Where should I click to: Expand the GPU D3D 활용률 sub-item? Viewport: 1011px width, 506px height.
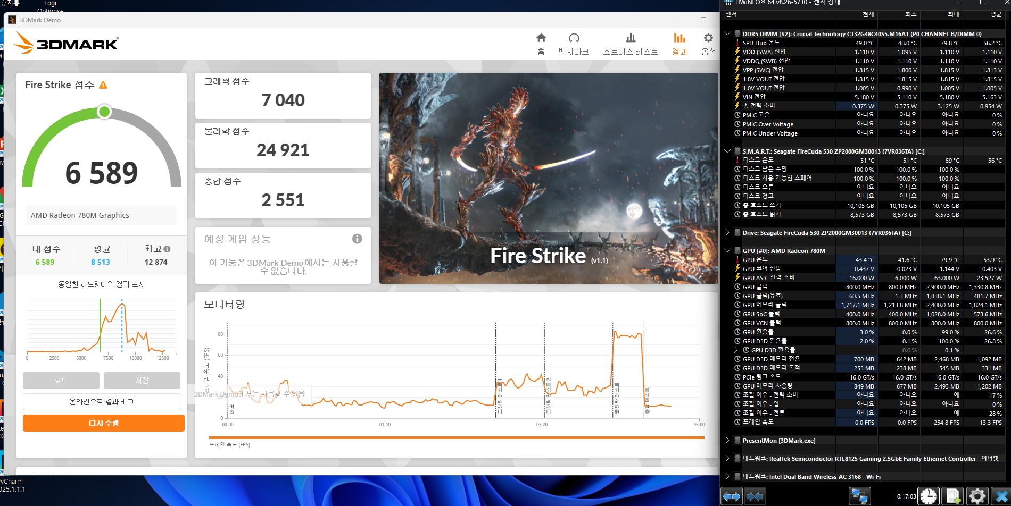[736, 350]
